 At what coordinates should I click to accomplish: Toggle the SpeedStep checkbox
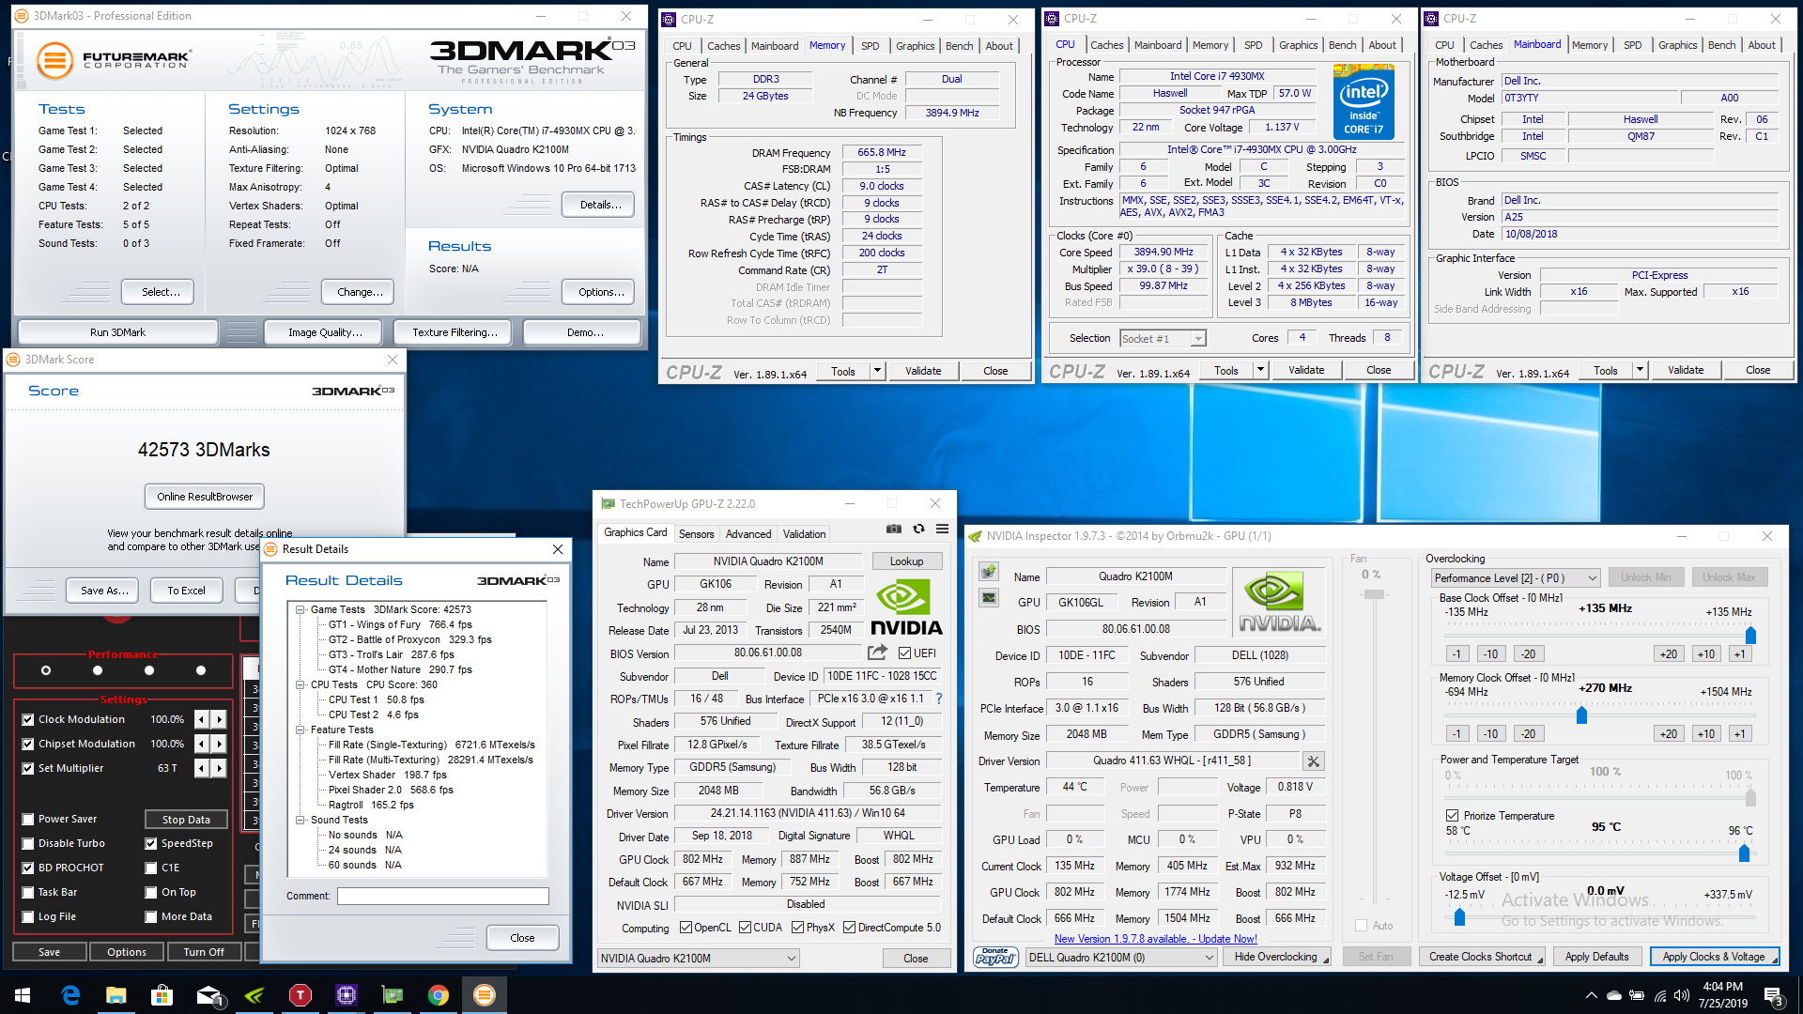tap(151, 843)
